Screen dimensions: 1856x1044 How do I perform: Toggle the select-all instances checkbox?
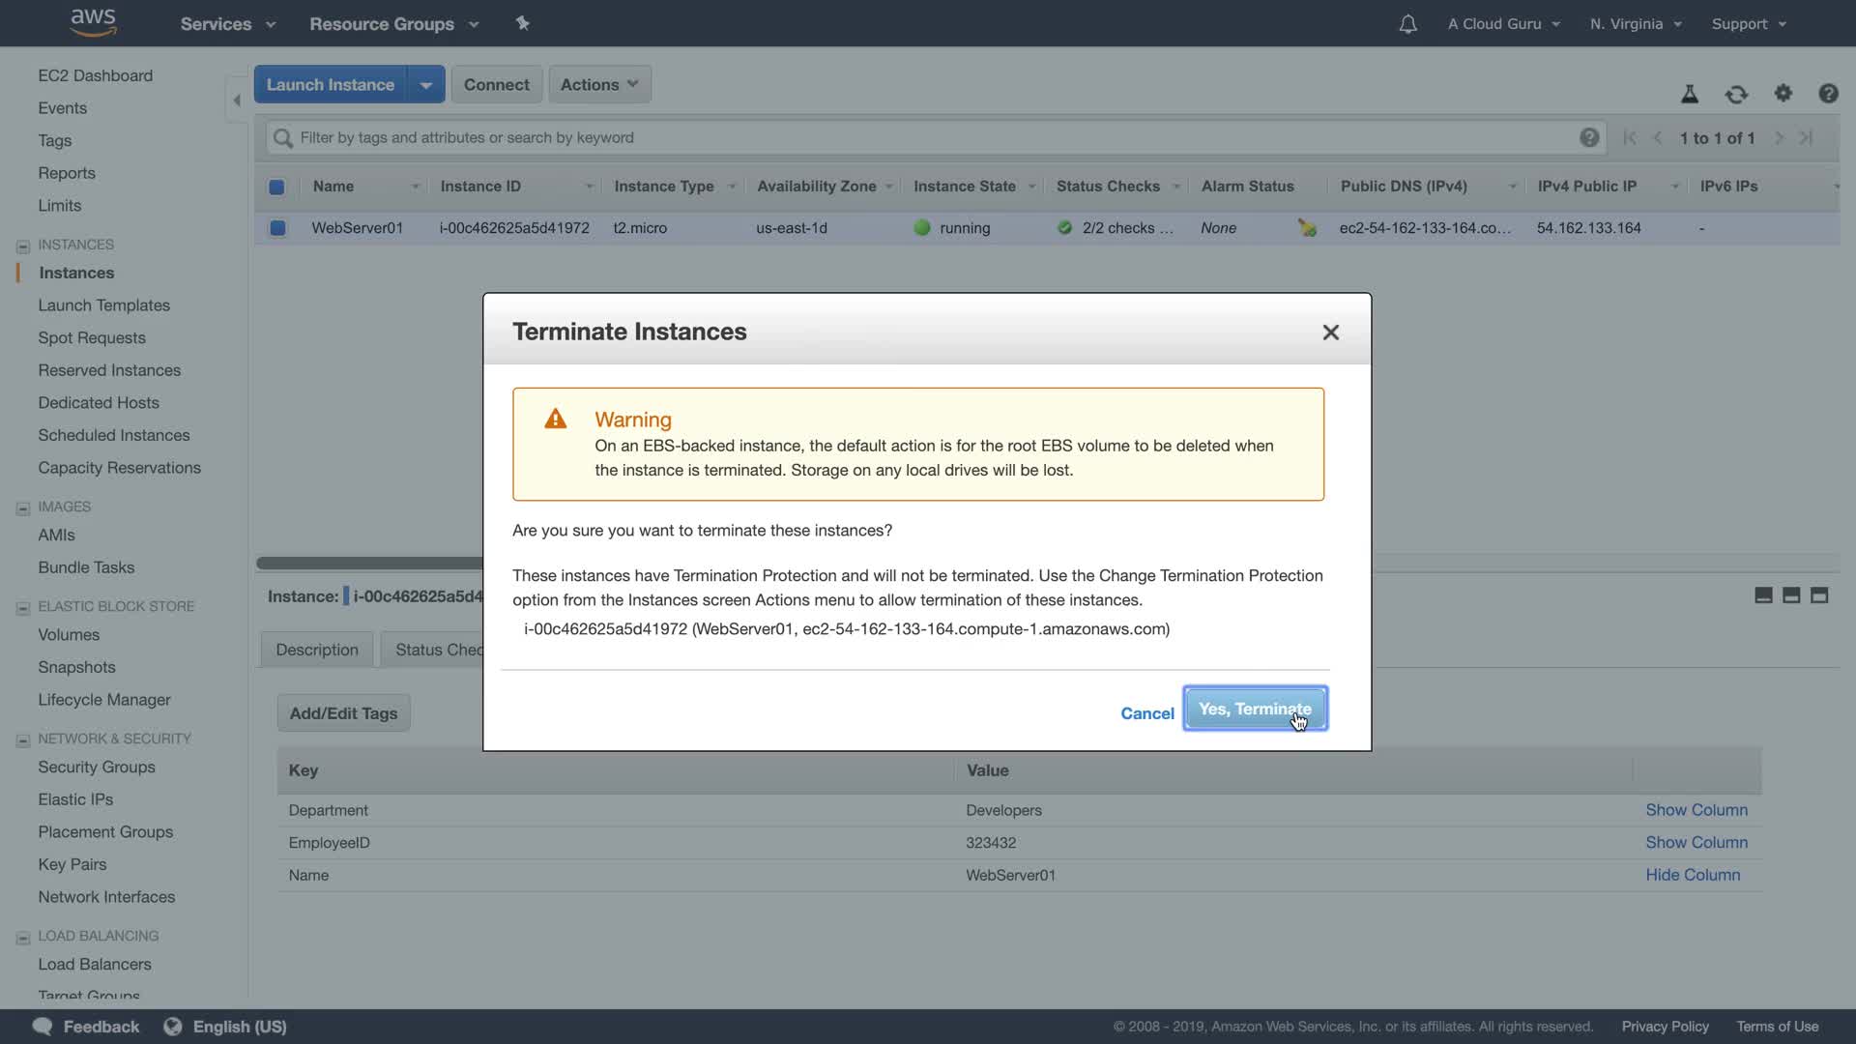coord(276,187)
